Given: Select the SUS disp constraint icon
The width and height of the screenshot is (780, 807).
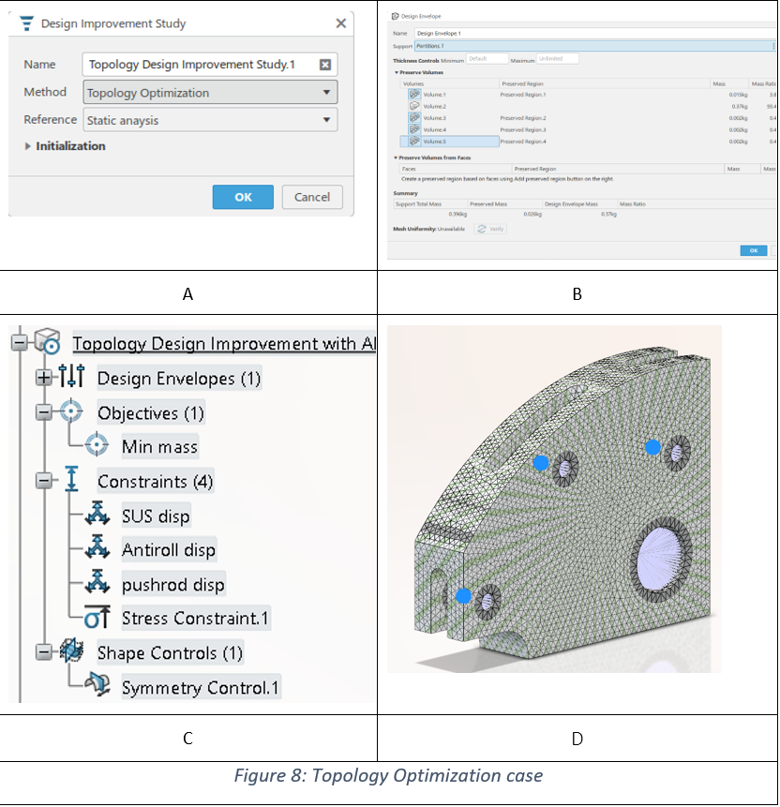Looking at the screenshot, I should (x=97, y=515).
